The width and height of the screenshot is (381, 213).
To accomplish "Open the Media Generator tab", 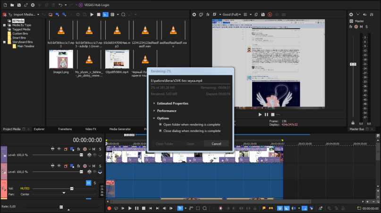I will click(x=120, y=129).
